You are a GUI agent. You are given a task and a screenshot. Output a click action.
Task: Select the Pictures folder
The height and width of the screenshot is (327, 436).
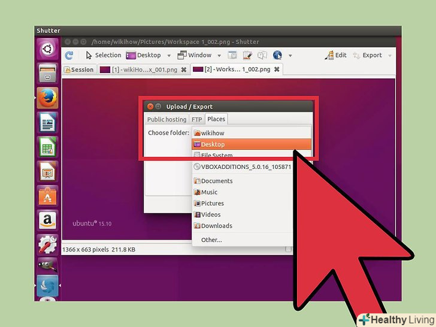243,203
